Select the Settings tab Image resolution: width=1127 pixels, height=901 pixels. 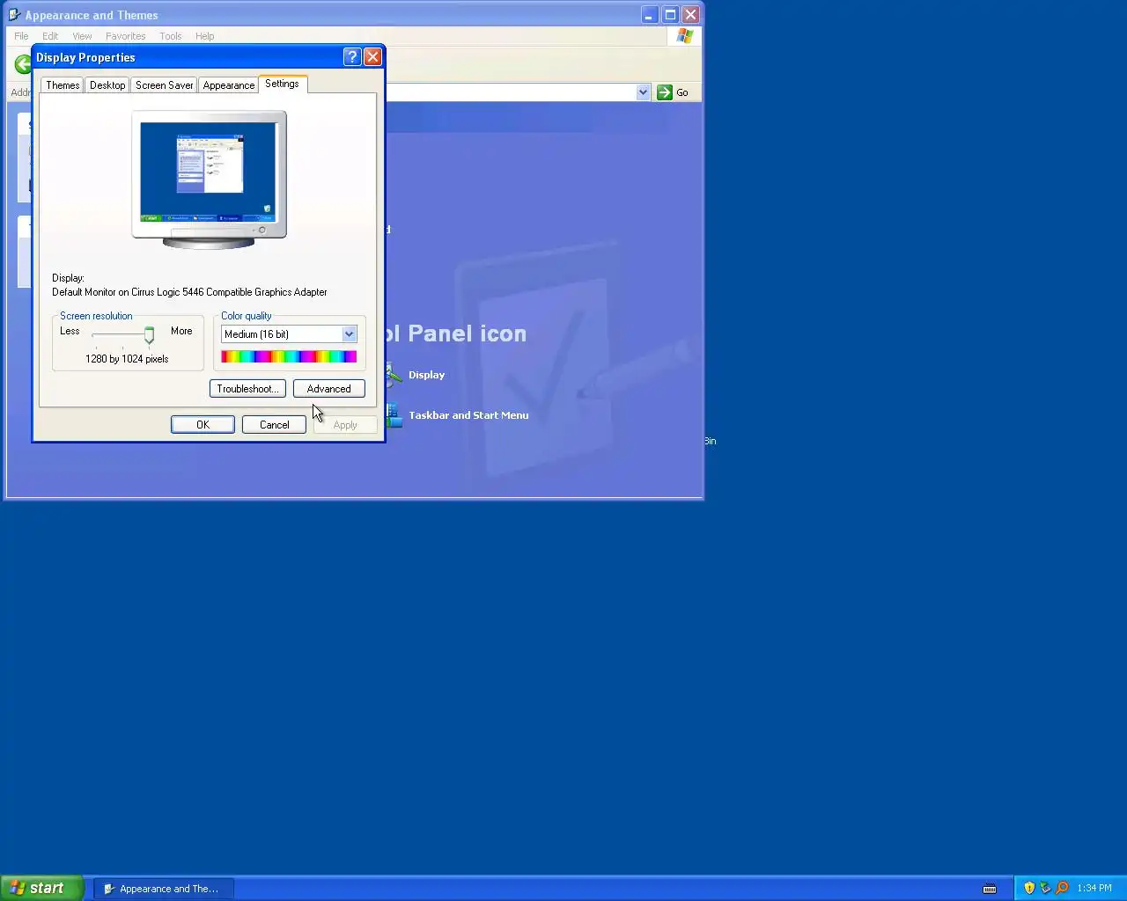coord(282,84)
